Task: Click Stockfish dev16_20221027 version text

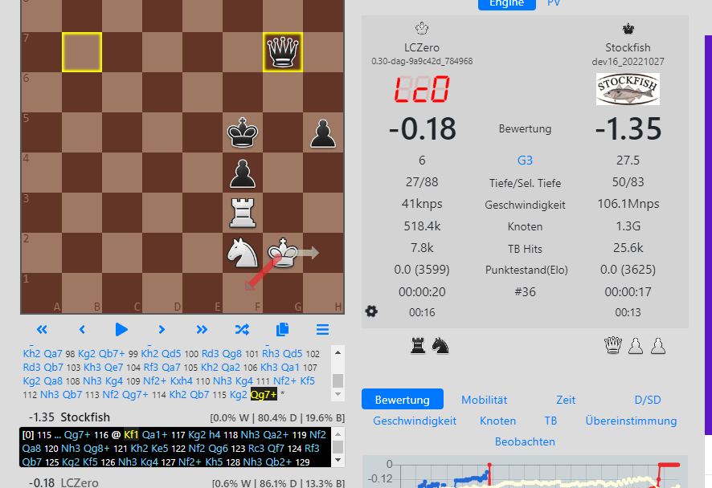Action: click(x=628, y=62)
